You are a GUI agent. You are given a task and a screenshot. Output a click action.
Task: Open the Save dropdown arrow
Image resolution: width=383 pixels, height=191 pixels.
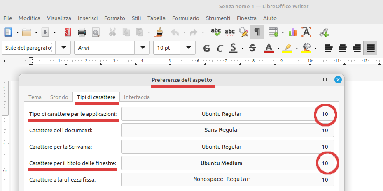(x=54, y=32)
